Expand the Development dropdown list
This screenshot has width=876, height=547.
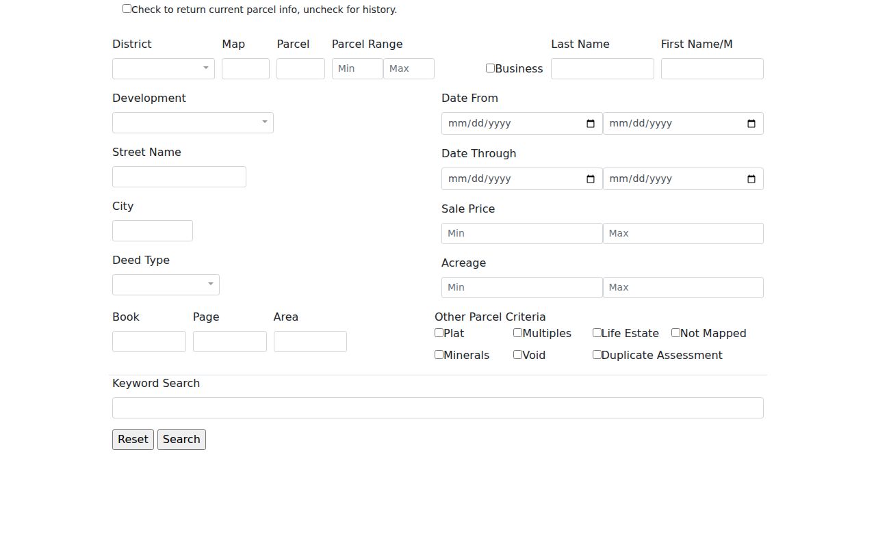193,123
